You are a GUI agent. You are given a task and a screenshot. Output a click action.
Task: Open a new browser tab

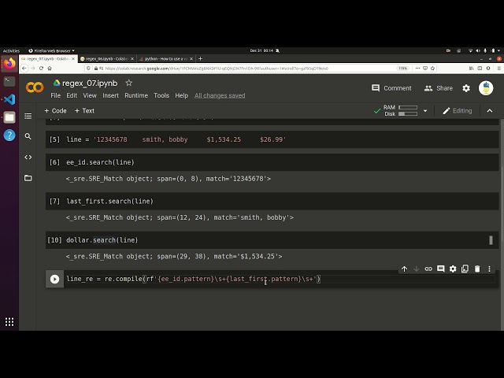click(x=200, y=58)
